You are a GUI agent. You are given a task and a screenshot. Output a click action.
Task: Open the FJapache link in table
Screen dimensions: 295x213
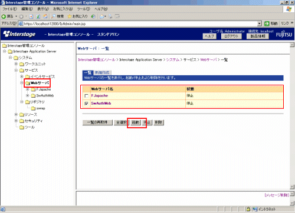(x=100, y=96)
